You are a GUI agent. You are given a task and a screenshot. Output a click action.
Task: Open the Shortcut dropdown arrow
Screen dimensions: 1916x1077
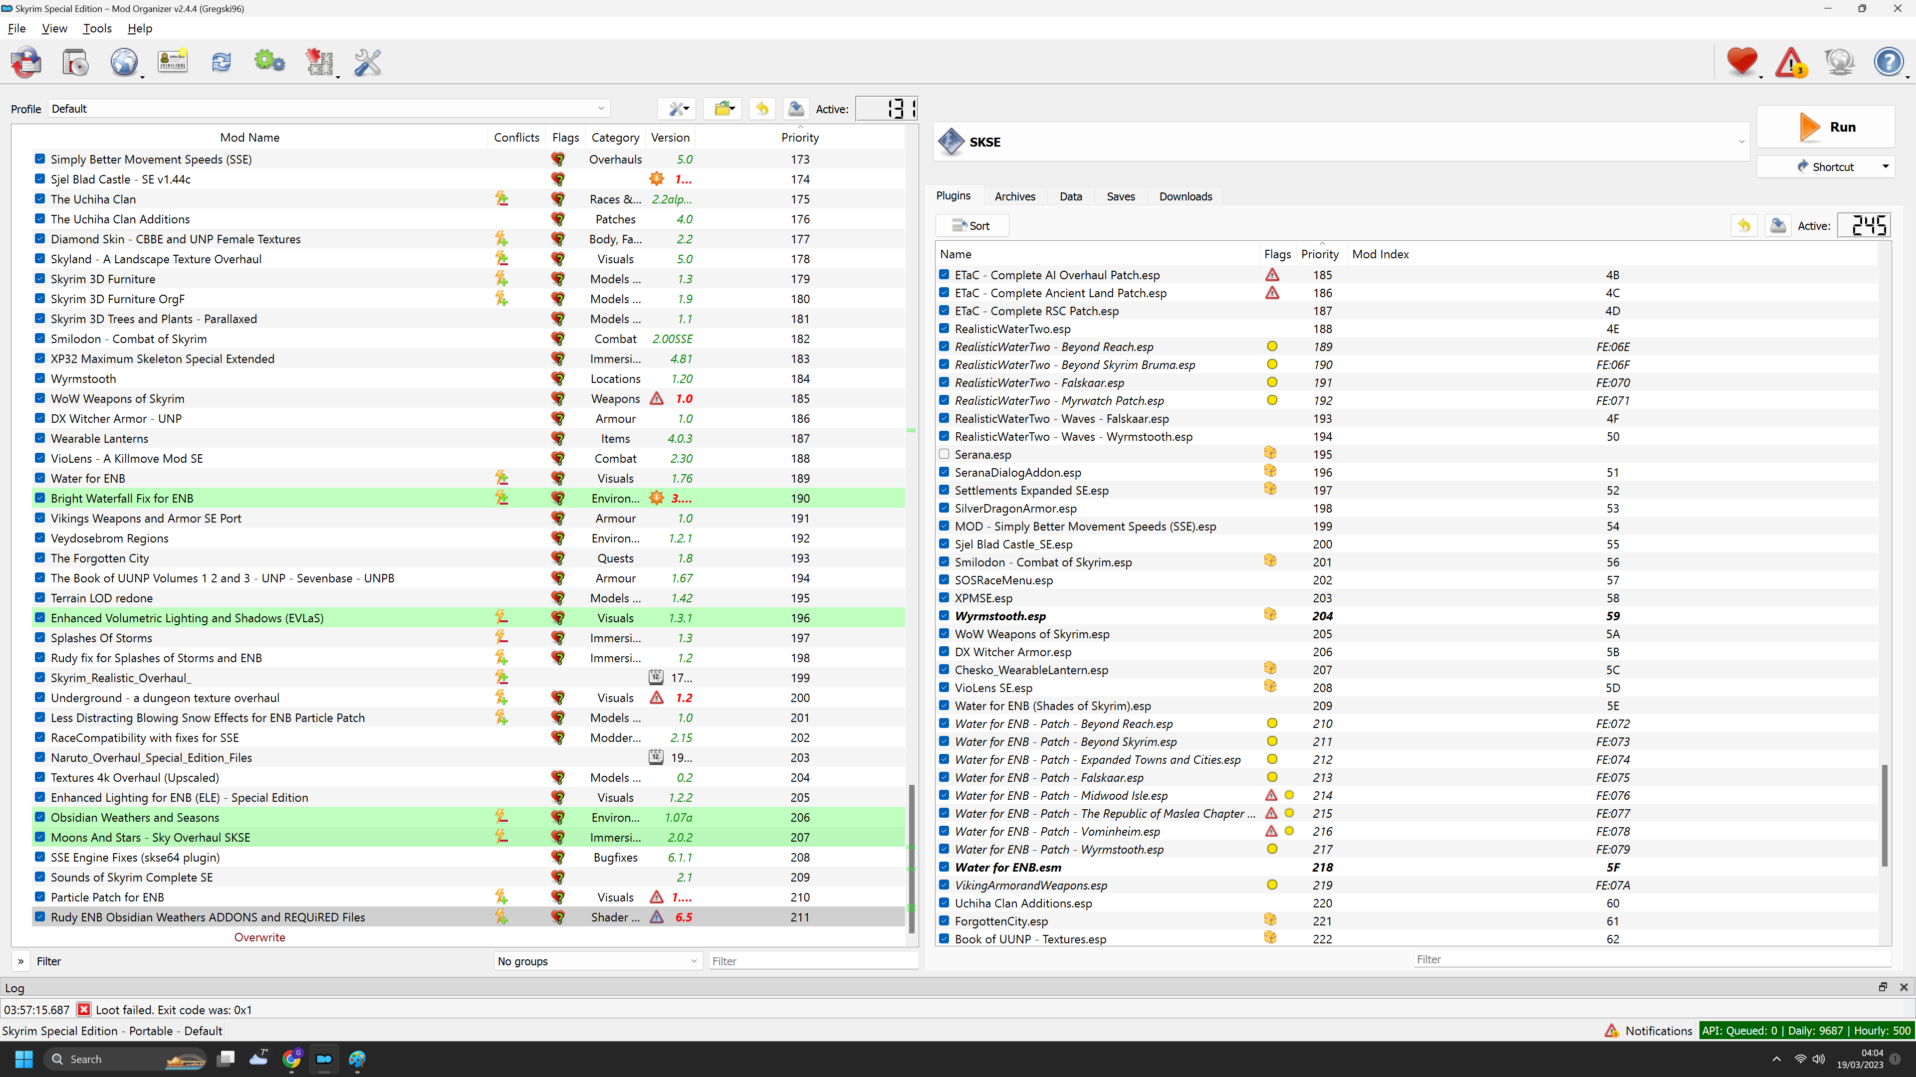(1885, 167)
